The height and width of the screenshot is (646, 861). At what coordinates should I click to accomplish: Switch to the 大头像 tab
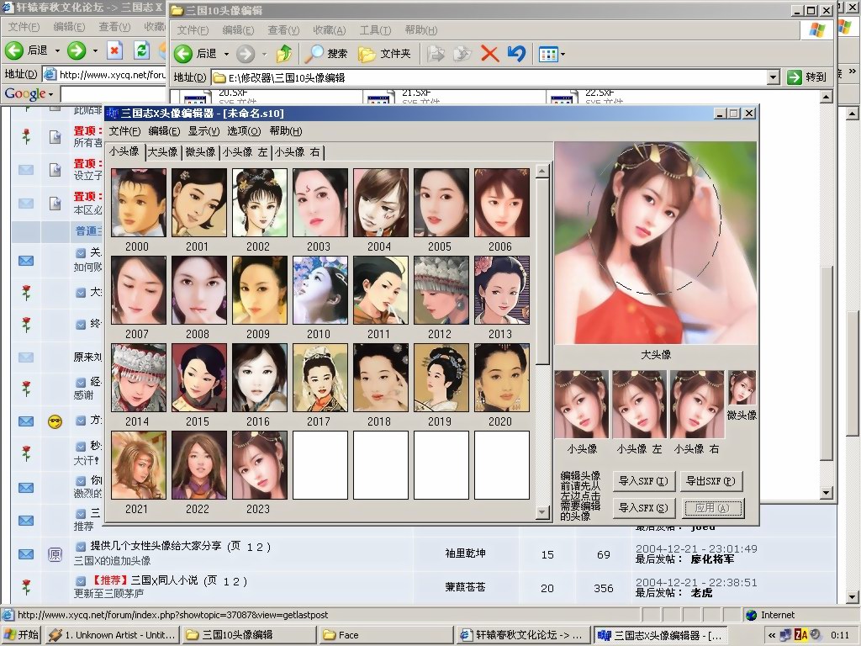pos(162,152)
